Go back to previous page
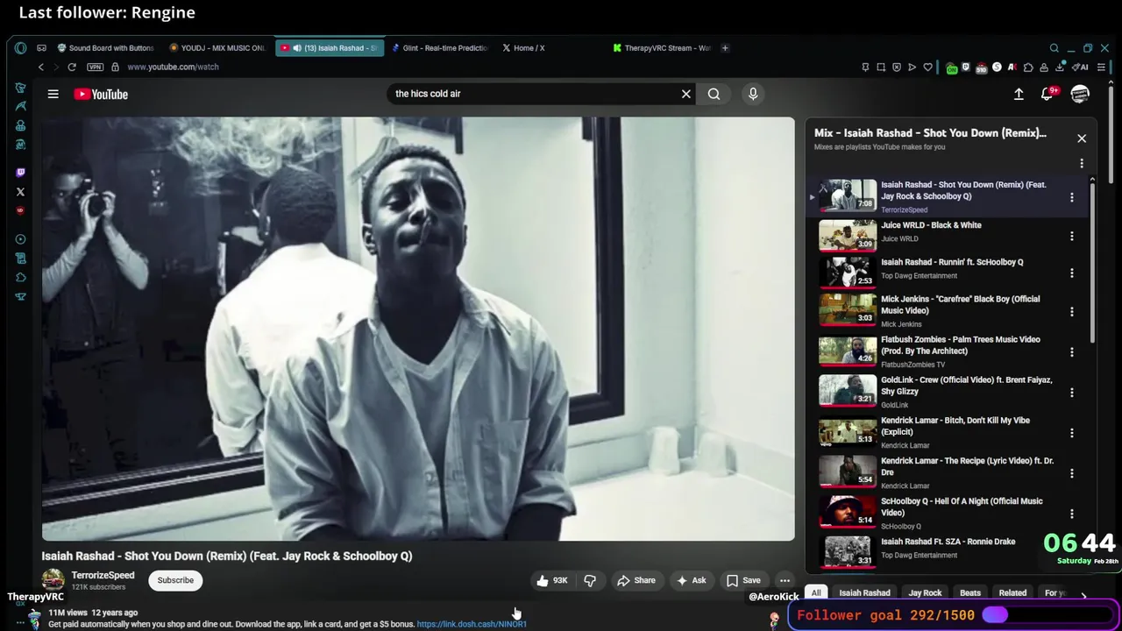Image resolution: width=1122 pixels, height=631 pixels. pos(40,67)
